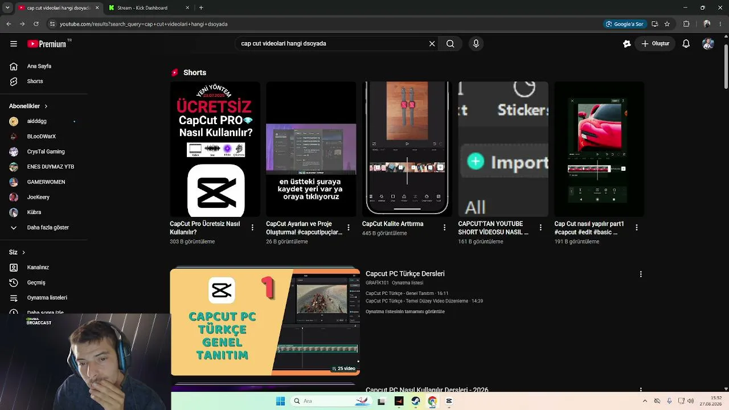The height and width of the screenshot is (410, 729).
Task: Open more options for Capcut PC Türkçe Dersleri
Action: [x=641, y=274]
